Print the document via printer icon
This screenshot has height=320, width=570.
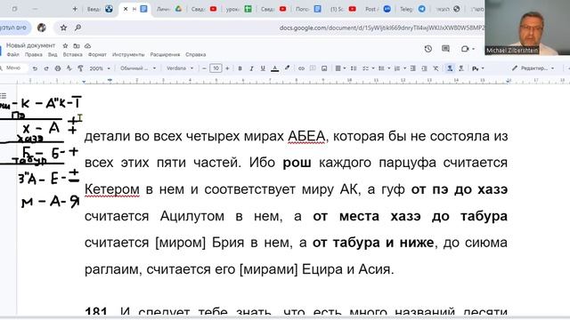point(57,68)
